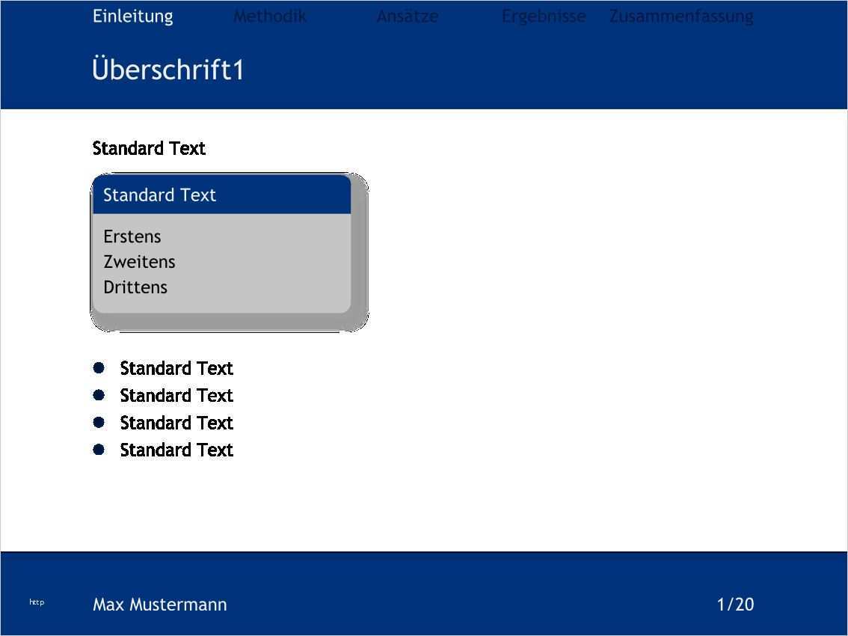The width and height of the screenshot is (848, 636).
Task: Click Erstens in the gray box
Action: [132, 236]
